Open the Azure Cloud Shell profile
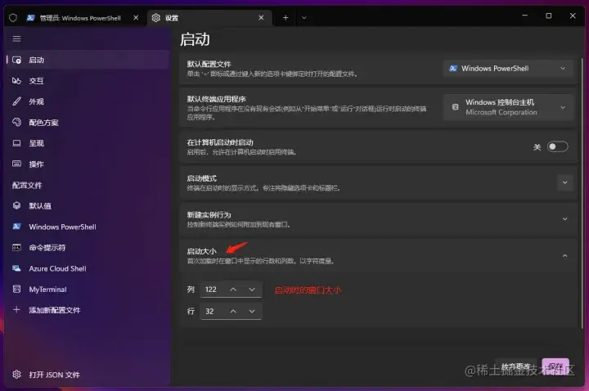589x391 pixels. [88, 268]
